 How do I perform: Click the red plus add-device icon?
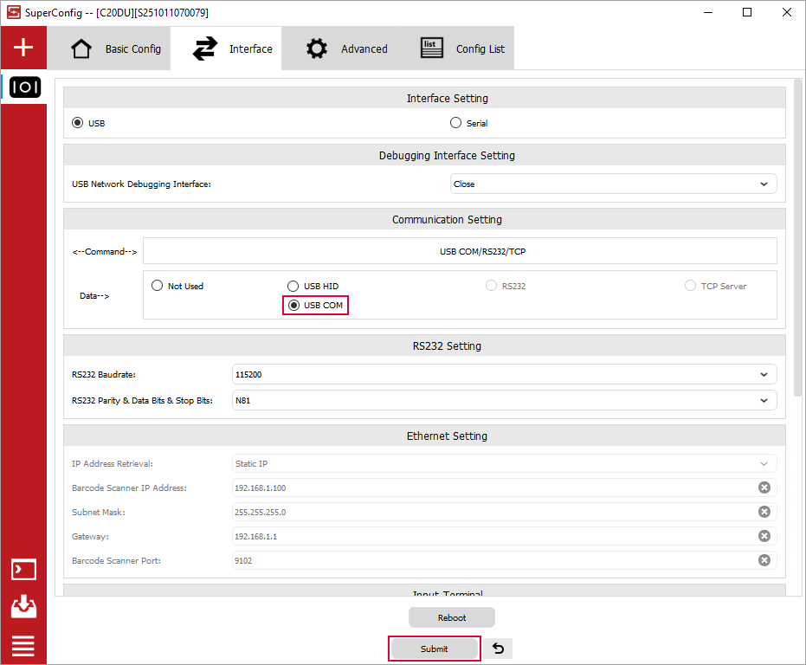23,48
